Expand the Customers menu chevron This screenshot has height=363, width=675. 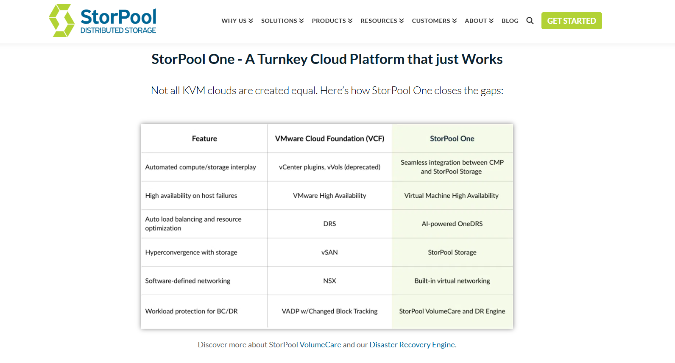[455, 21]
